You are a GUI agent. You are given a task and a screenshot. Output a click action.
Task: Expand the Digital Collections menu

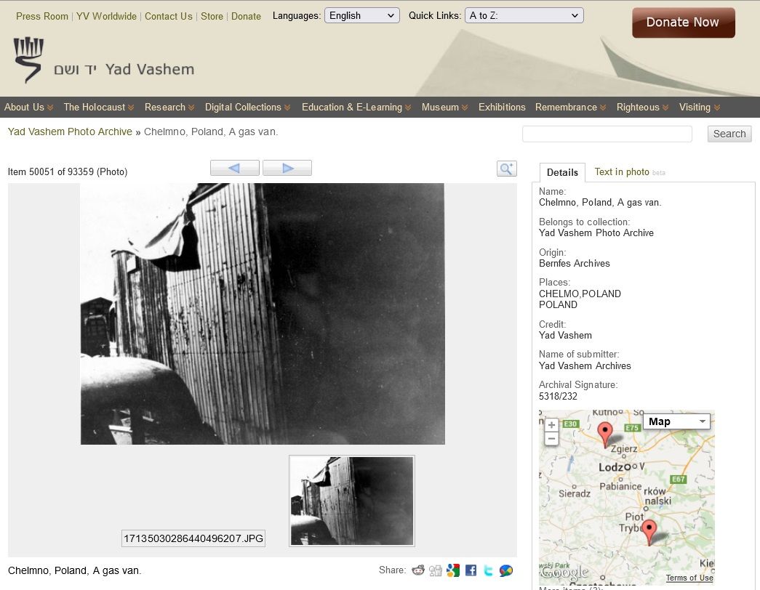pyautogui.click(x=247, y=108)
